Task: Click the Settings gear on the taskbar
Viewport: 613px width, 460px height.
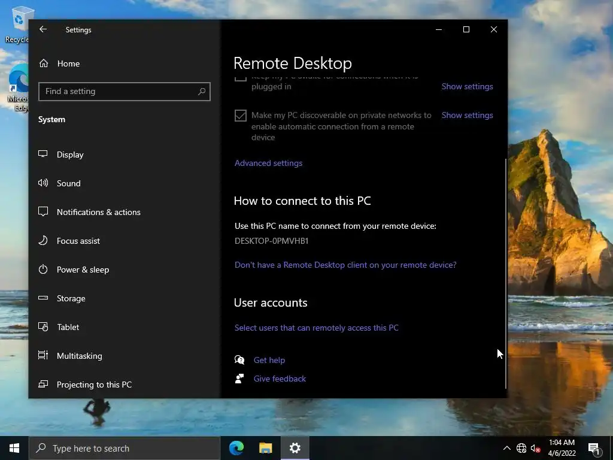Action: point(295,448)
